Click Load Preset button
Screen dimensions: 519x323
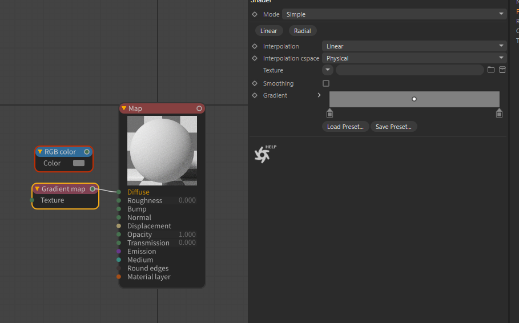click(x=345, y=127)
